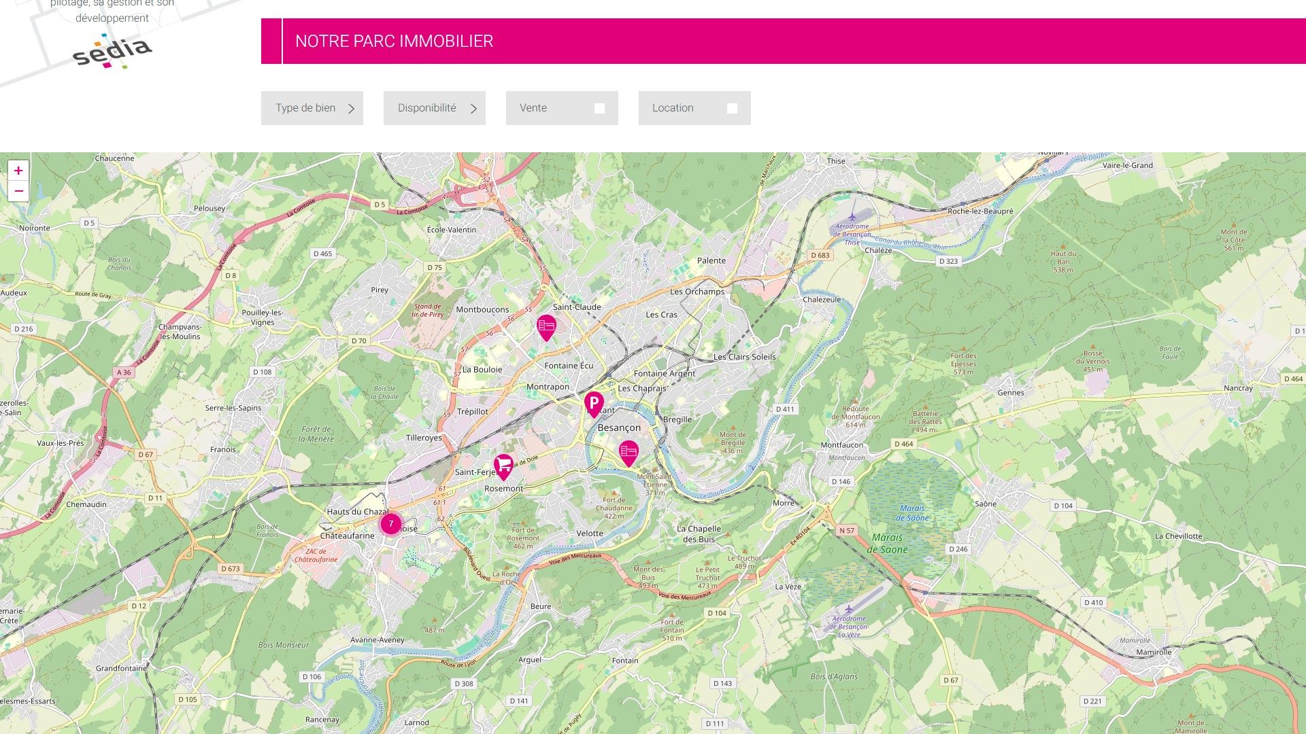Click the Châteaufarine label

coord(347,536)
